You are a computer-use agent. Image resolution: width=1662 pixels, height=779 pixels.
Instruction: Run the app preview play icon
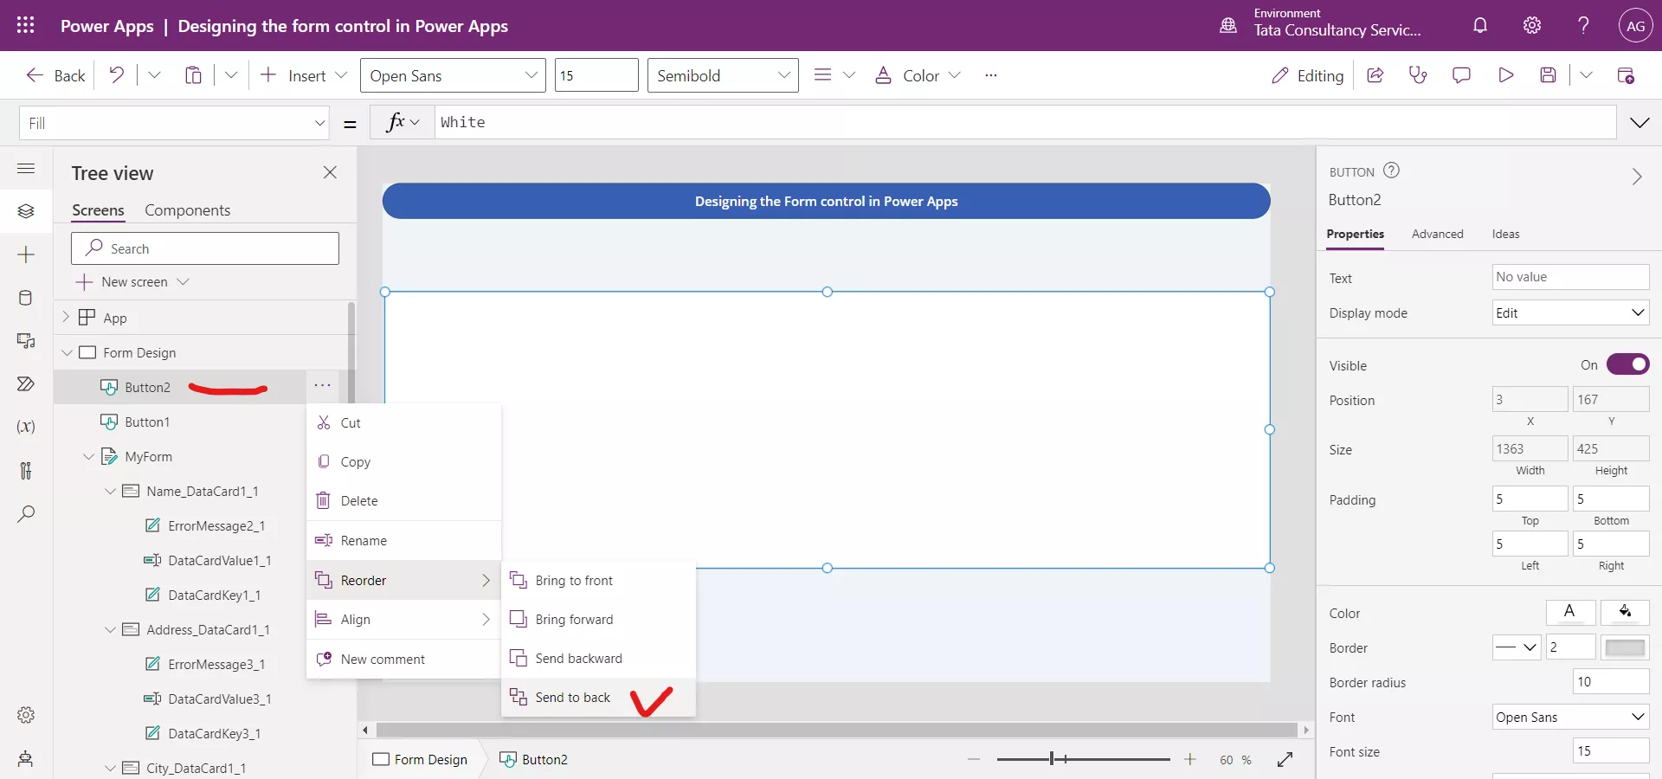[1505, 75]
